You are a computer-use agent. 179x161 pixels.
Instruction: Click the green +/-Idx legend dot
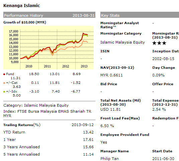(4, 92)
